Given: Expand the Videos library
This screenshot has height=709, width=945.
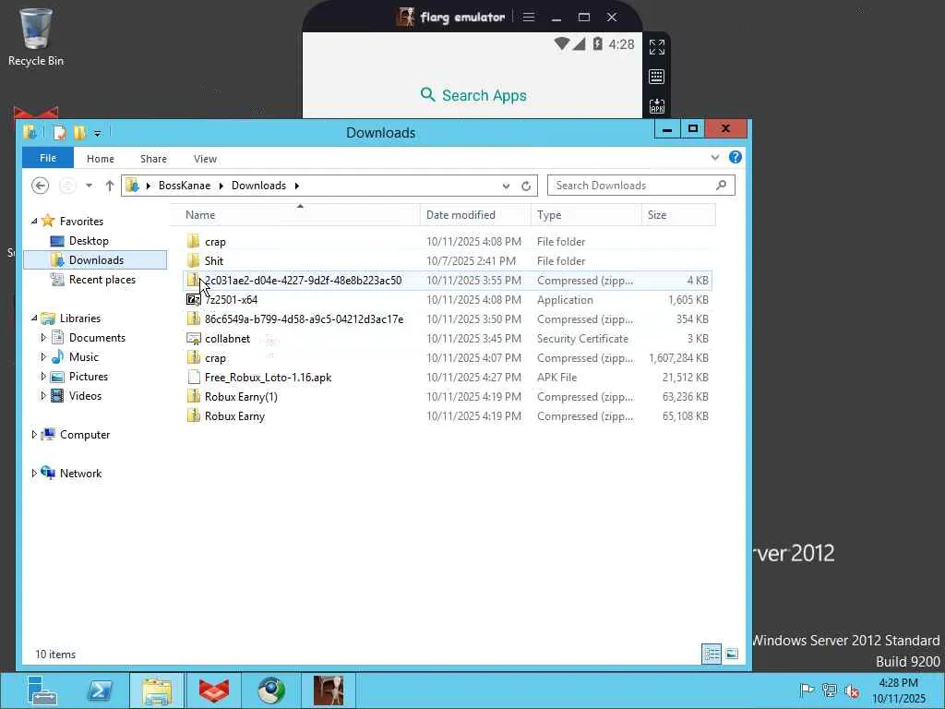Looking at the screenshot, I should click(43, 395).
